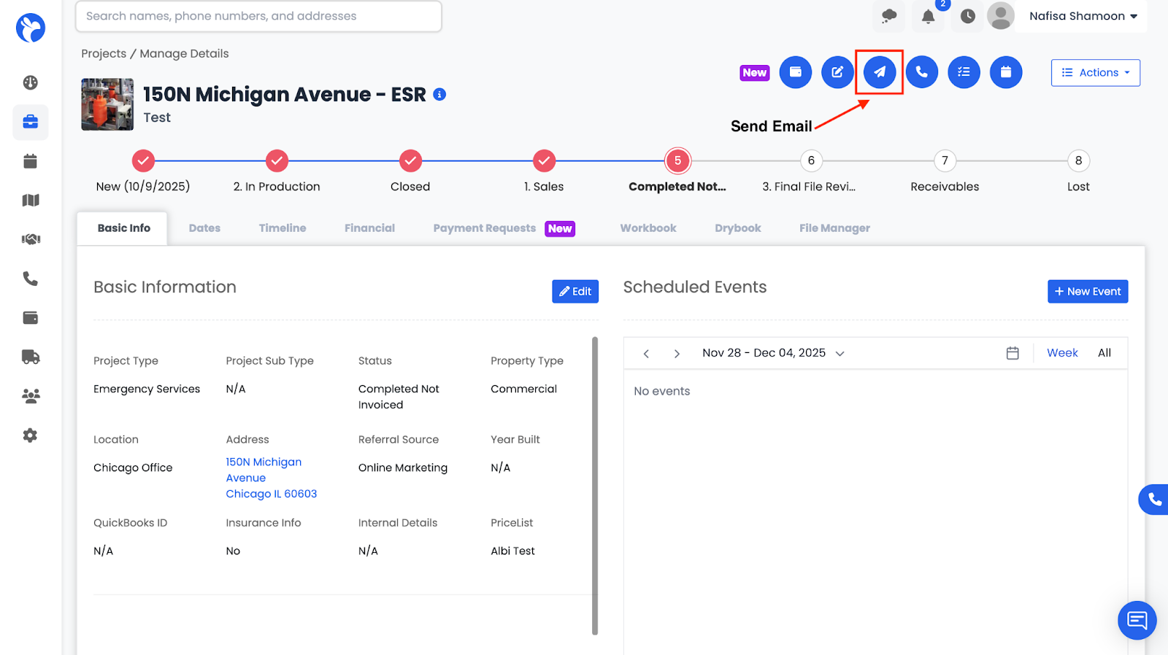Image resolution: width=1168 pixels, height=655 pixels.
Task: Open the live chat bubble widget
Action: 1137,620
